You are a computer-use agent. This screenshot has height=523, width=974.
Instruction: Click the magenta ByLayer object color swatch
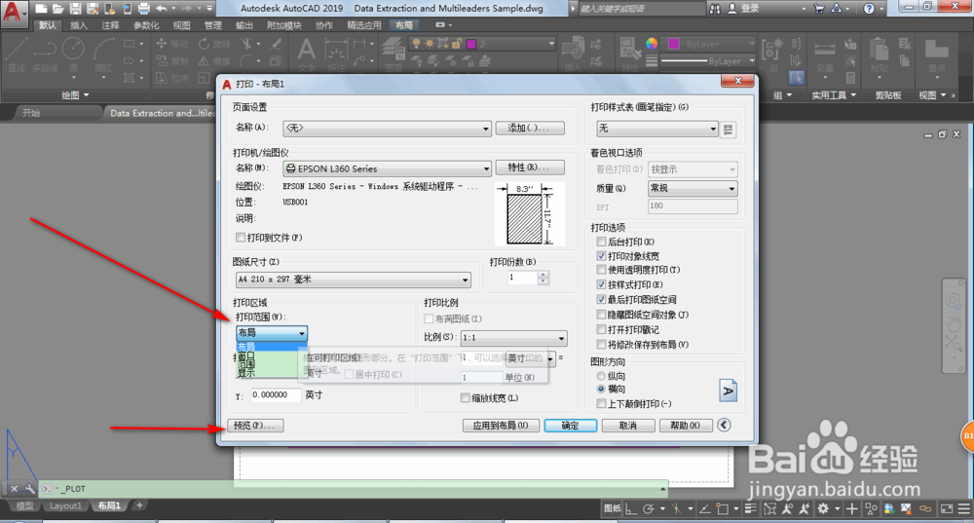click(673, 44)
